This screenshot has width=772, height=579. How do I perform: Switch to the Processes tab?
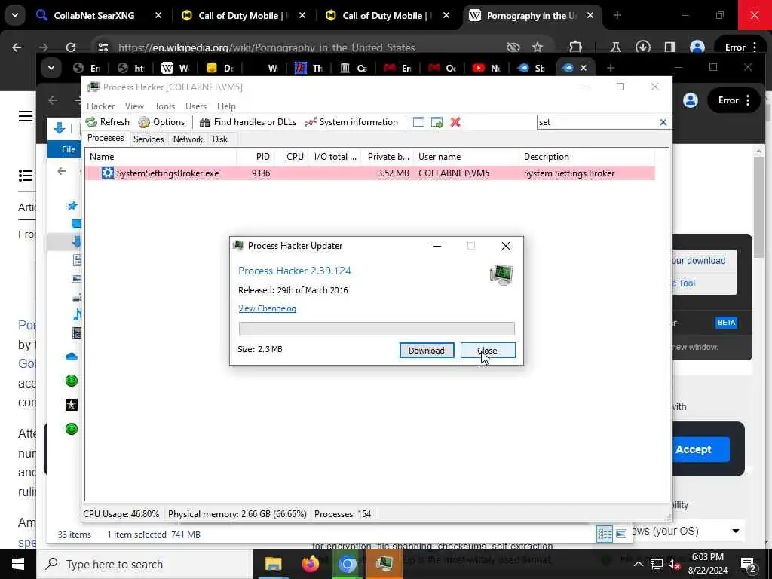pyautogui.click(x=106, y=139)
